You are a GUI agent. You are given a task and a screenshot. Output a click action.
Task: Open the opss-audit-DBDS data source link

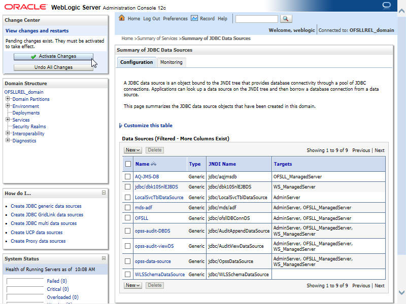pyautogui.click(x=153, y=231)
